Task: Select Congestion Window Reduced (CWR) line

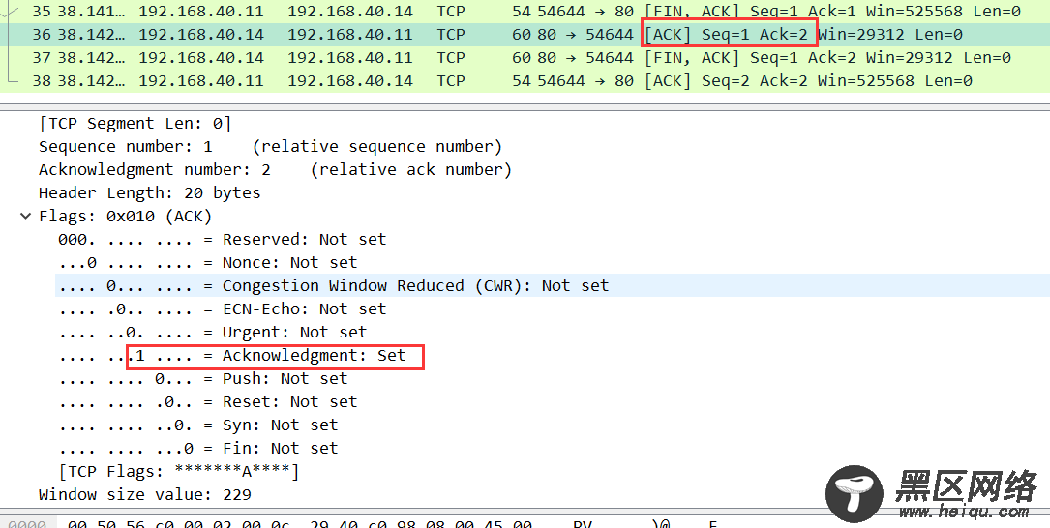Action: click(553, 285)
